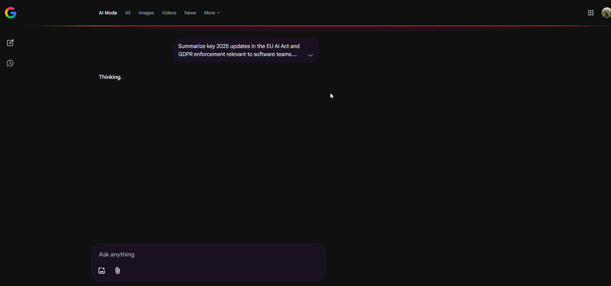Click the small caret beside More
611x286 pixels.
(218, 13)
